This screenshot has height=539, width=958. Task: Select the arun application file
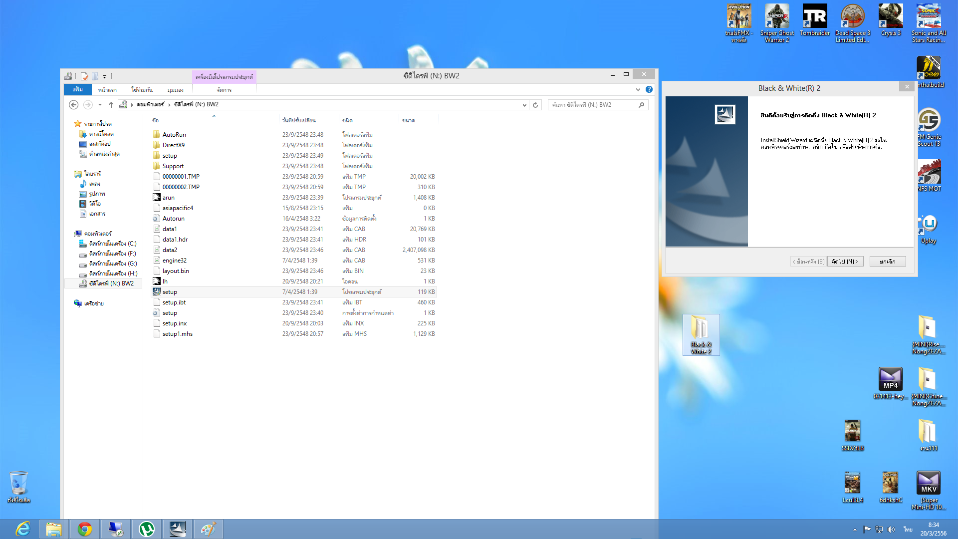point(168,198)
